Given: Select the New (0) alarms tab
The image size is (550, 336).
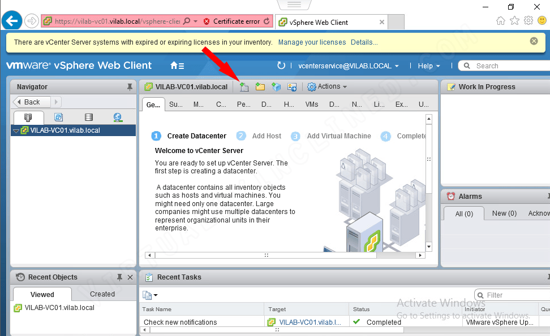Looking at the screenshot, I should 504,213.
